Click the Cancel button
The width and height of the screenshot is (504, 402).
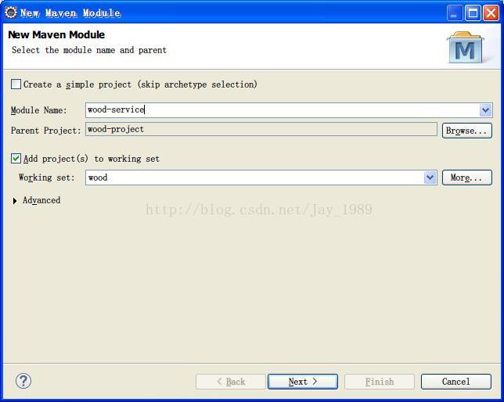pyautogui.click(x=456, y=382)
